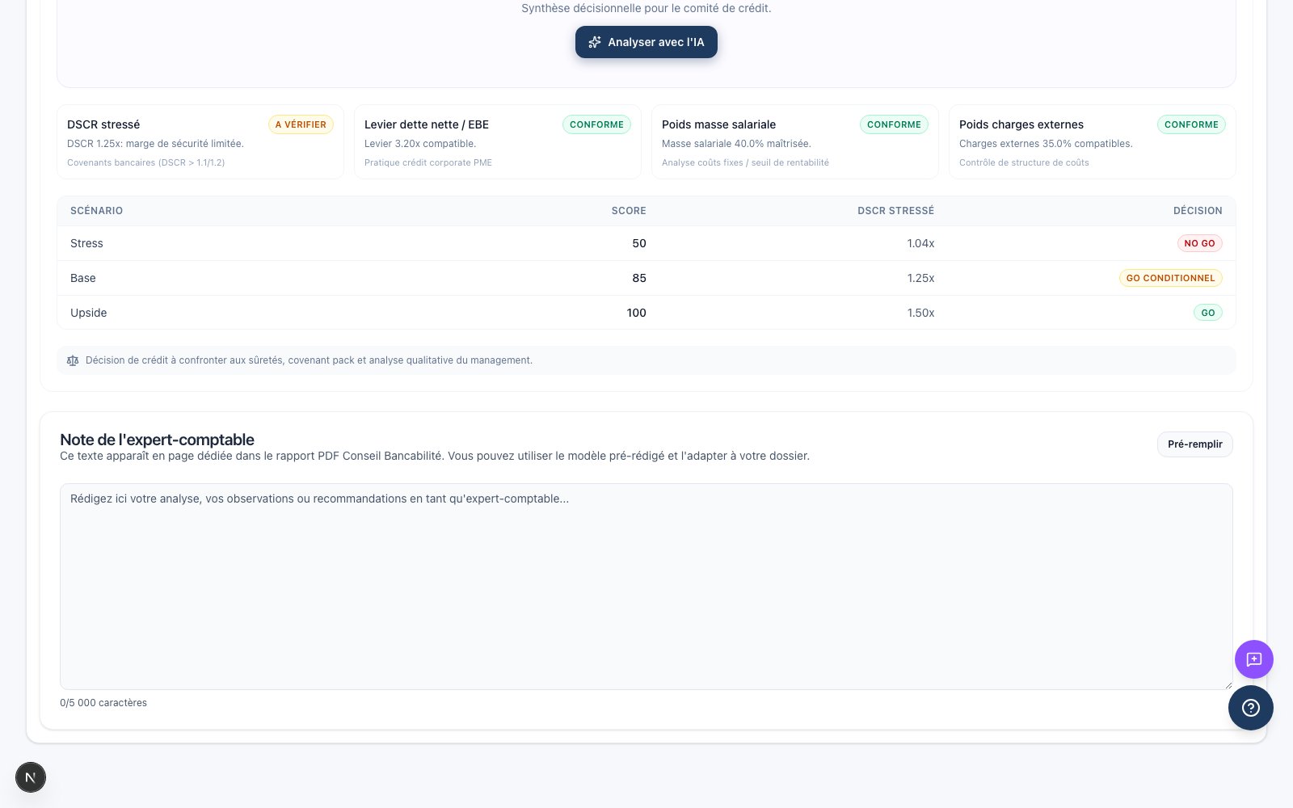Click the 1.50x DSCR value

[920, 313]
